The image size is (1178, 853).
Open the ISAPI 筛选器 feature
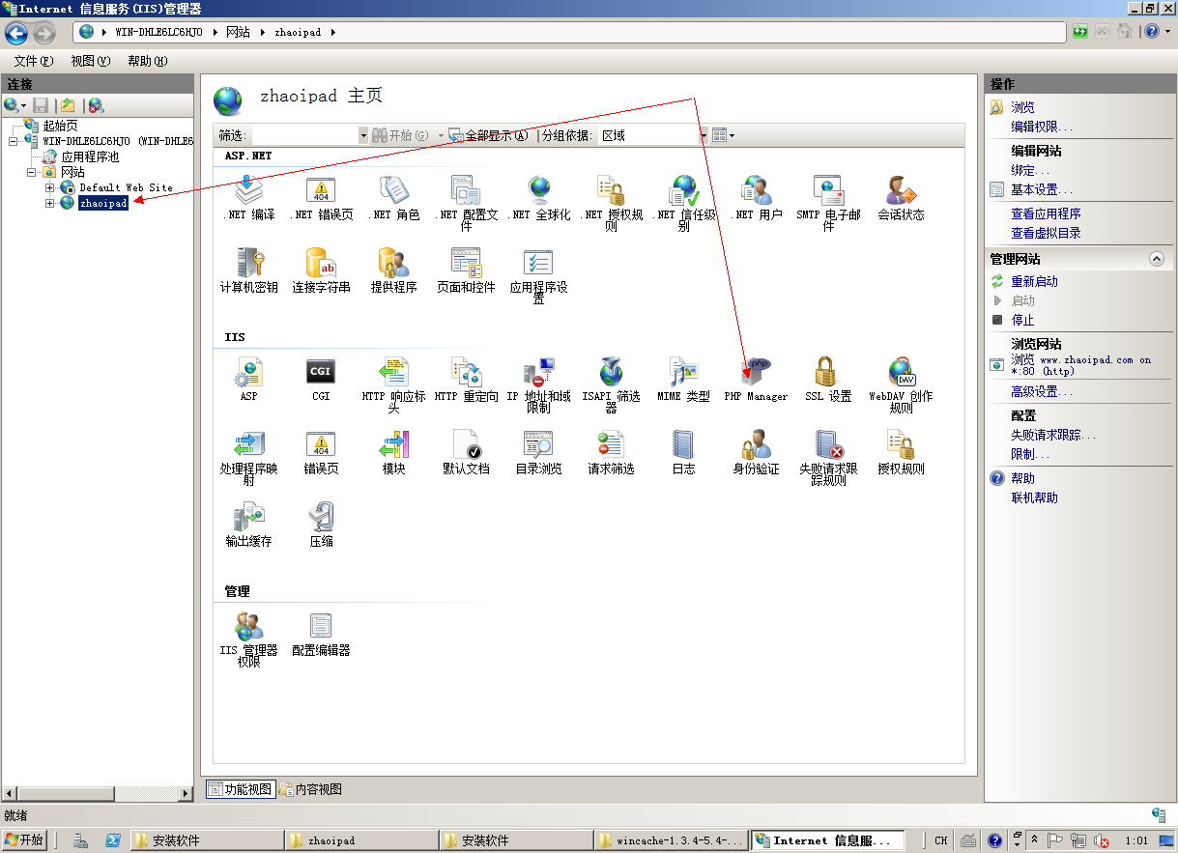(x=611, y=384)
